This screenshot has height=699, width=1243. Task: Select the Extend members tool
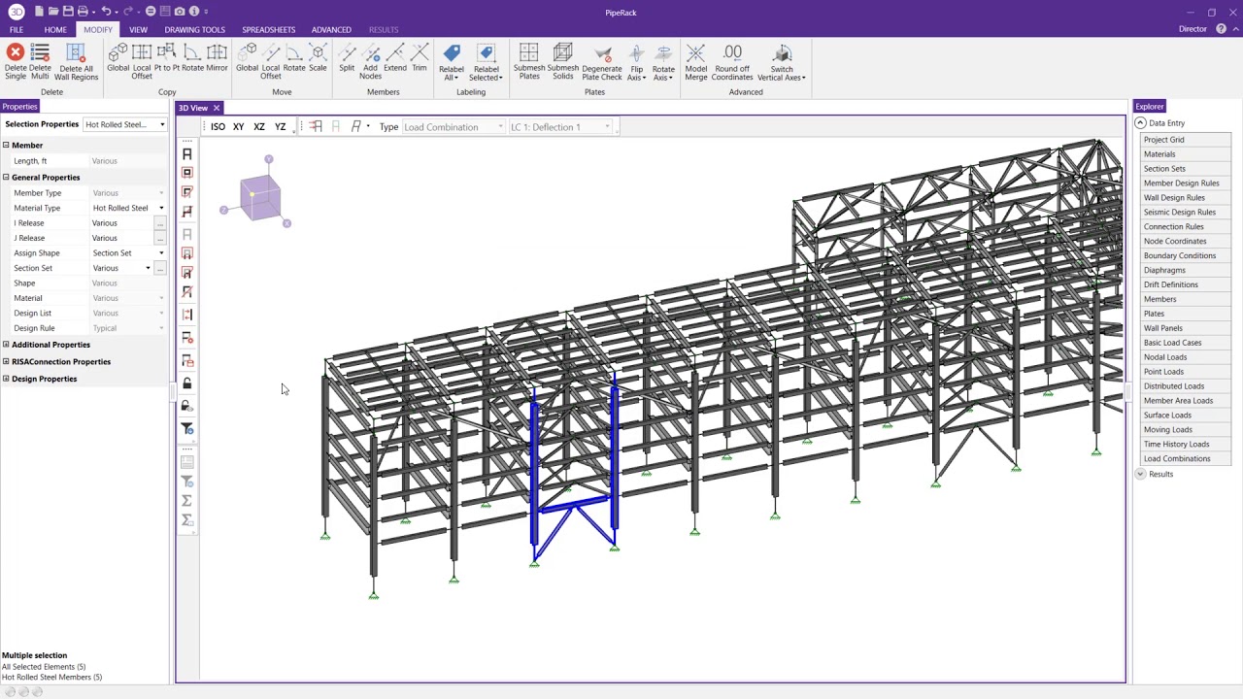pos(395,58)
